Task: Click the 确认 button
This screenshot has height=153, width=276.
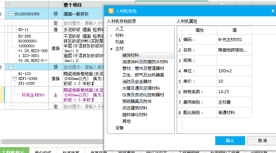Action: coord(230,140)
